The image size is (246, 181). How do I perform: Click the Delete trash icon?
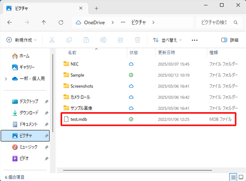pyautogui.click(x=137, y=40)
